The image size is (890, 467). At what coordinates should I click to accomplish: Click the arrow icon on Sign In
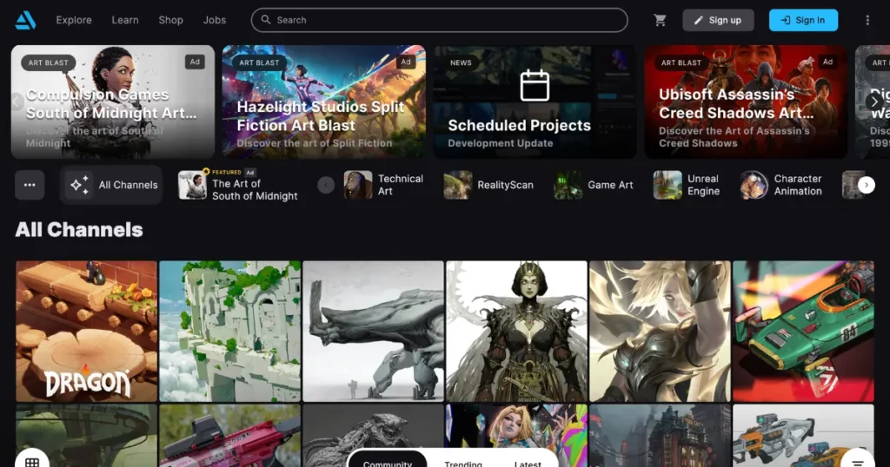click(x=786, y=21)
